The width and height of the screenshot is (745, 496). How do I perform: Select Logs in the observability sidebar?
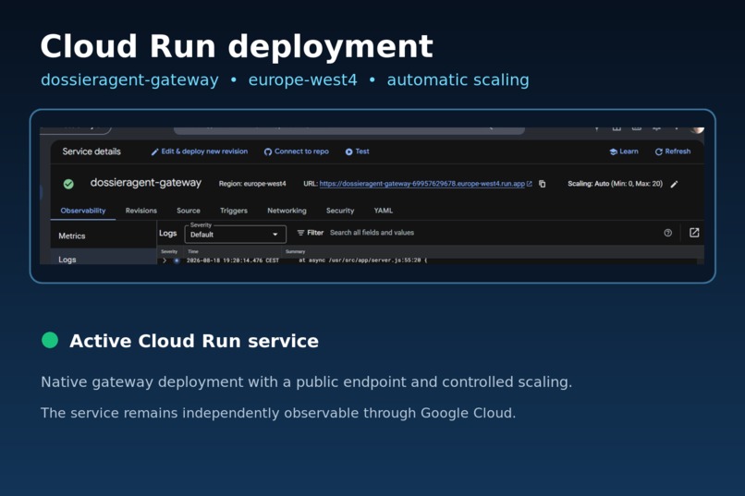click(x=104, y=258)
